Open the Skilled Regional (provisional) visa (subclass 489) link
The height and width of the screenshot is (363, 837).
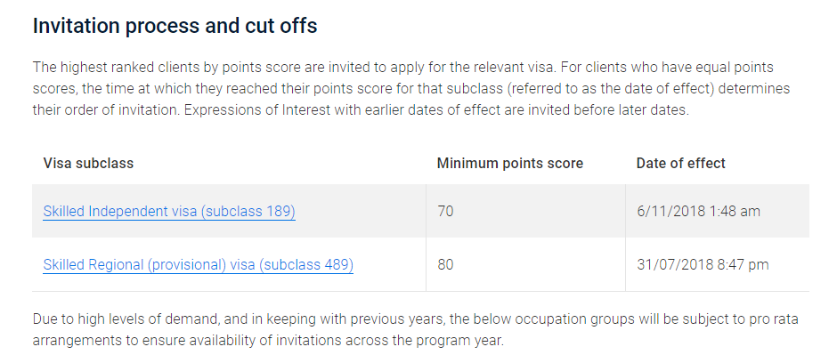(198, 264)
